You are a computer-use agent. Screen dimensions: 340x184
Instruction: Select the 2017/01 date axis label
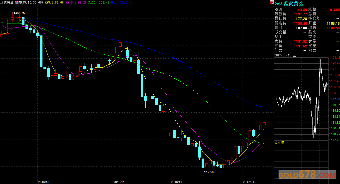point(248,182)
